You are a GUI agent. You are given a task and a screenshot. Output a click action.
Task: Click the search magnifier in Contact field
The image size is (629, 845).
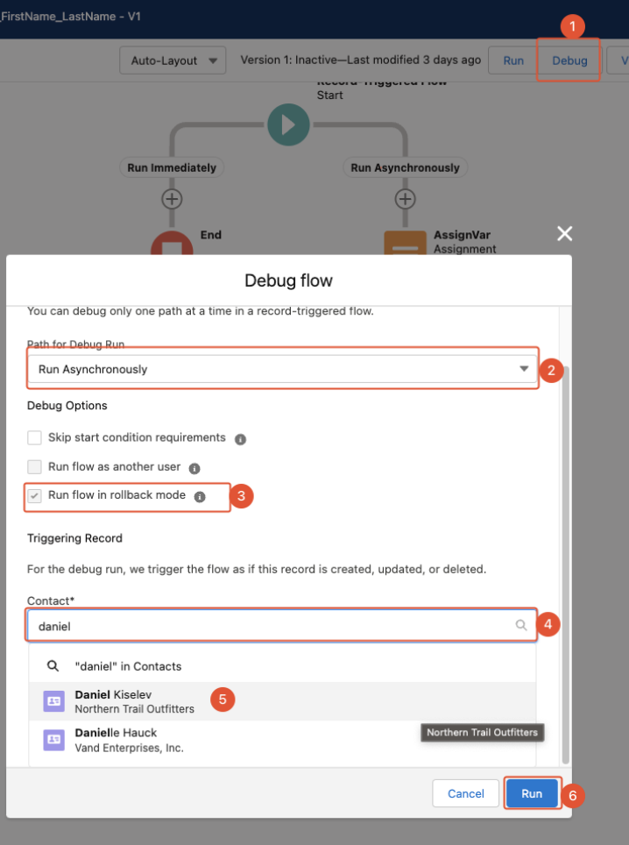coord(521,626)
